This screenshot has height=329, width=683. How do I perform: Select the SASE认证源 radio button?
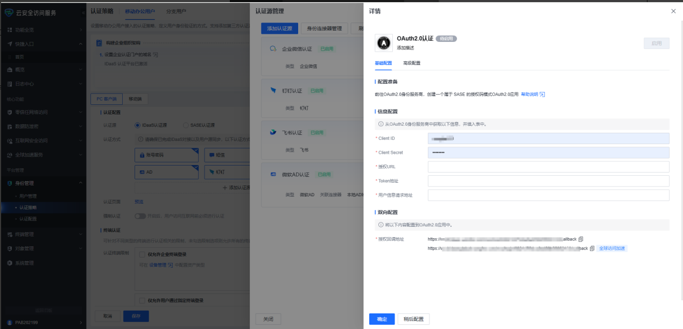[x=186, y=125]
